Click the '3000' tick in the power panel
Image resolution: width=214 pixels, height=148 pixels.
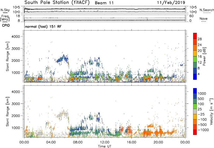click(x=16, y=49)
